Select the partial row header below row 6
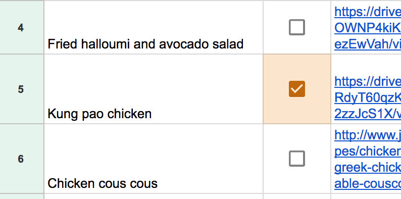Image resolution: width=401 pixels, height=199 pixels. coord(22,196)
